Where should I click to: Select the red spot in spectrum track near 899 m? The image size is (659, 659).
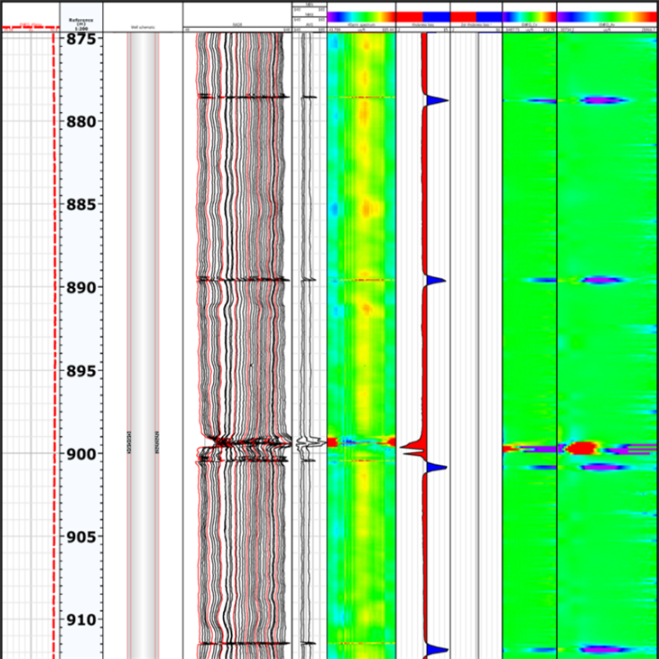coord(332,441)
